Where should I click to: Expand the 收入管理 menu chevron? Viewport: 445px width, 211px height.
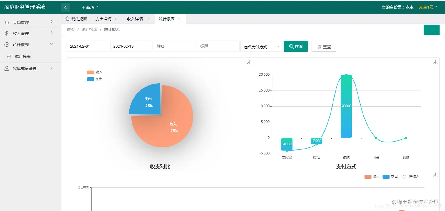point(52,33)
